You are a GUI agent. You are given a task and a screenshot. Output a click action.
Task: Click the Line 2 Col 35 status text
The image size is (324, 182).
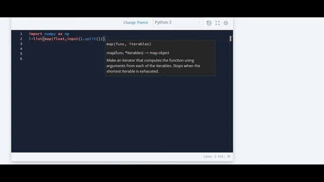[217, 156]
